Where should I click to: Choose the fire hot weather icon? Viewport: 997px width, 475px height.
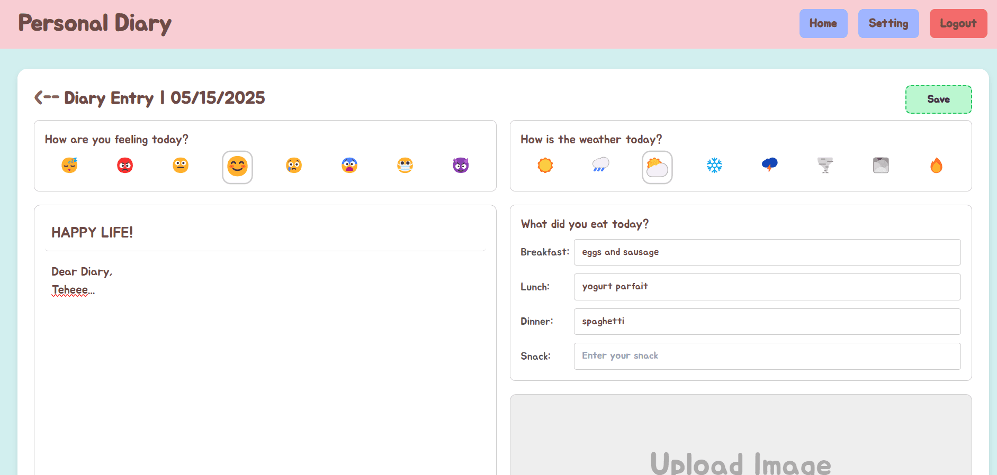[937, 166]
